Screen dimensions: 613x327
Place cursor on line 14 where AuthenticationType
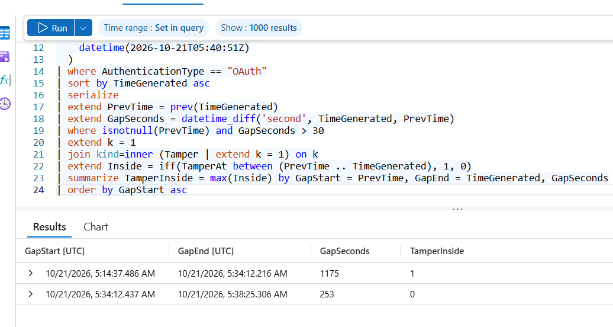click(167, 71)
